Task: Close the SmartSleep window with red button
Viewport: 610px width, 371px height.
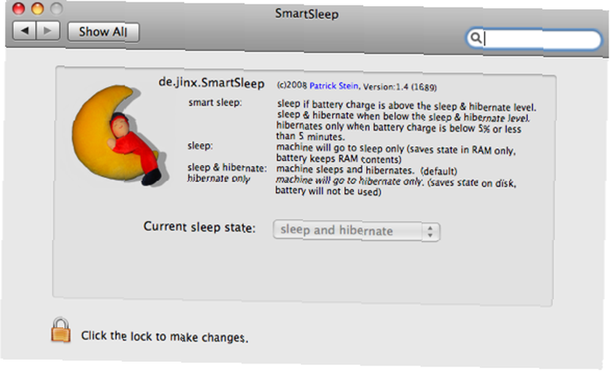Action: [x=18, y=8]
